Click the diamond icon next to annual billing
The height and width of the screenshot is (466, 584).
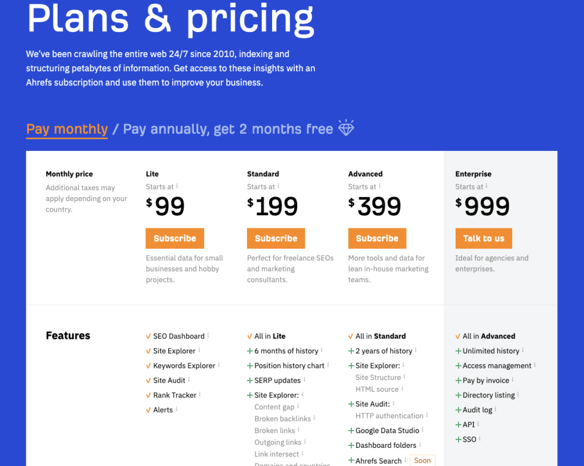(x=346, y=128)
